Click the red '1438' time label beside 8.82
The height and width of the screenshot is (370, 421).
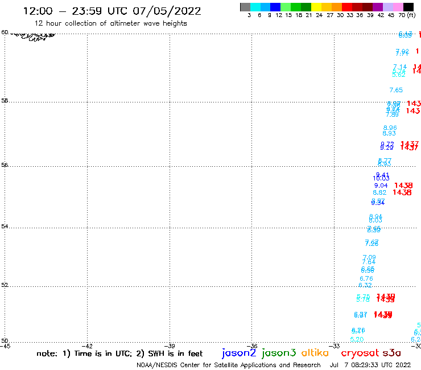coord(402,192)
